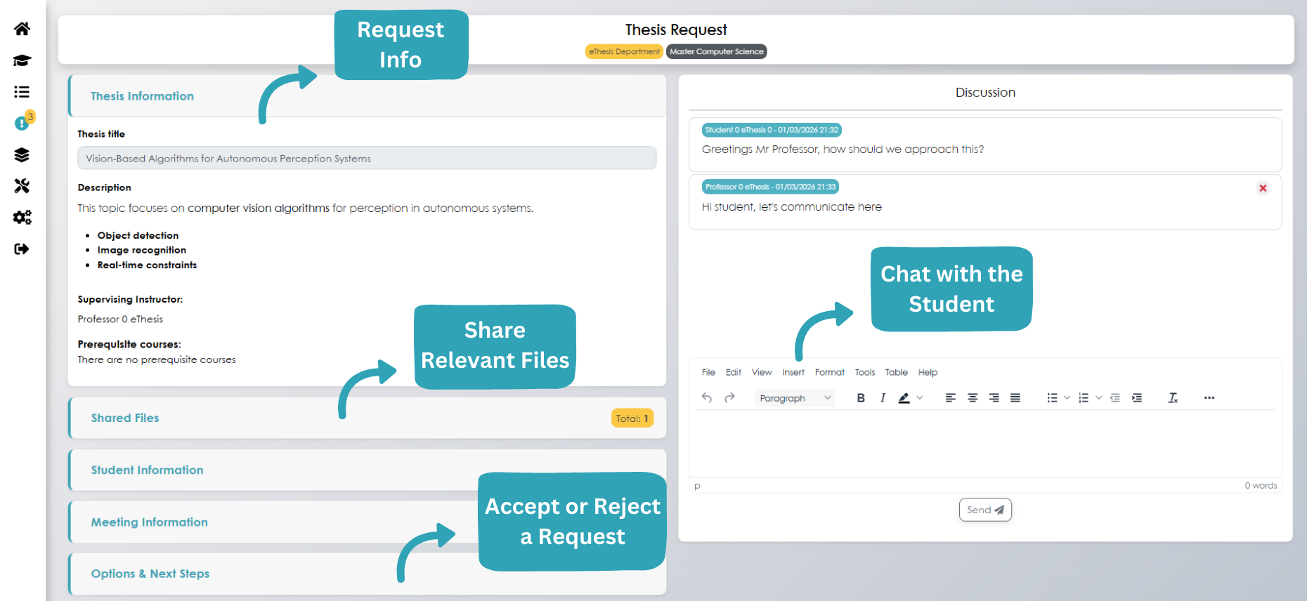Click the Thesis title input field
Viewport: 1307px width, 601px height.
[x=367, y=159]
